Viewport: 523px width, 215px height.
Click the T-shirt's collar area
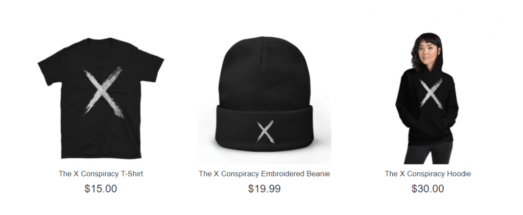pyautogui.click(x=100, y=43)
